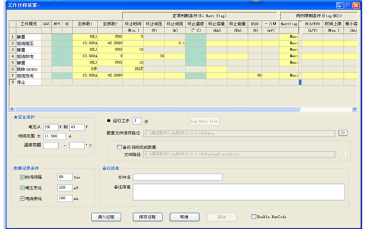
Task: Edit the 时间间隔 value of 60 Sec
Action: coord(65,177)
